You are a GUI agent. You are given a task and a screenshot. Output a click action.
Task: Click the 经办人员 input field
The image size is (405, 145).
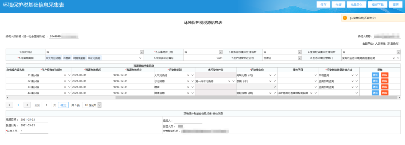tap(34, 131)
